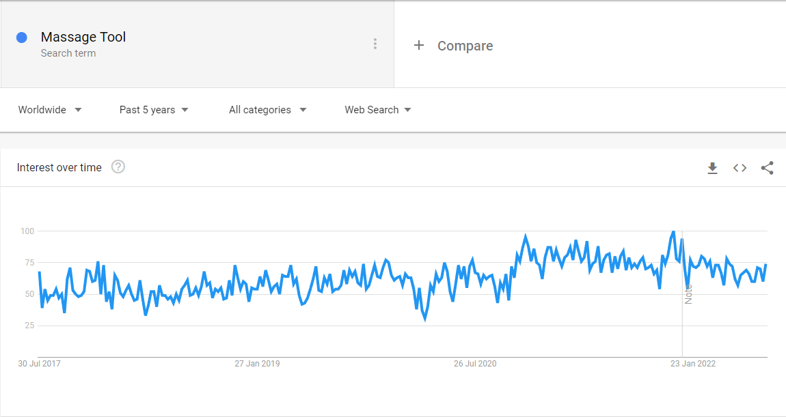
Task: Click the Note marker on the chart
Action: pyautogui.click(x=688, y=294)
